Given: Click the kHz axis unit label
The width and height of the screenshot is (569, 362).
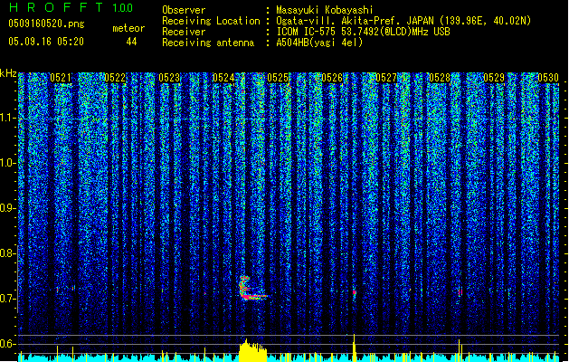Looking at the screenshot, I should [8, 73].
